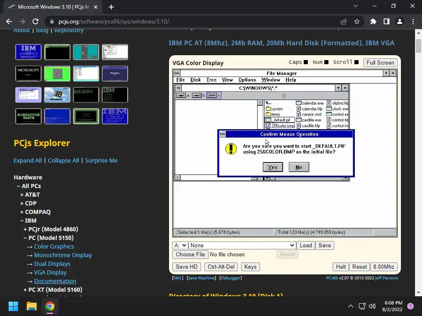Click Yes in the confirm dialog
This screenshot has height=316, width=422.
(273, 167)
